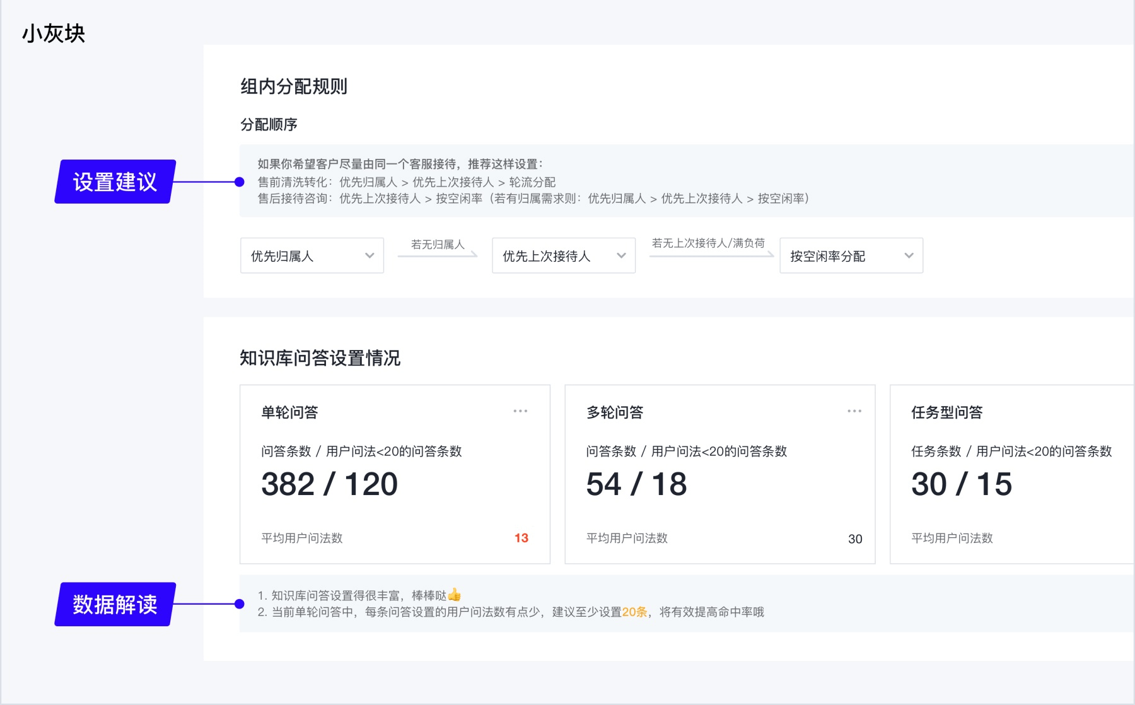Click the blue dot next to 设置建议
The width and height of the screenshot is (1135, 705).
[x=239, y=182]
